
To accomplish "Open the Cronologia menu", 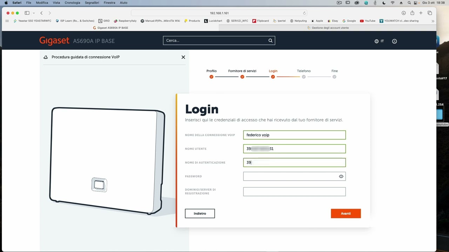I will [x=72, y=3].
